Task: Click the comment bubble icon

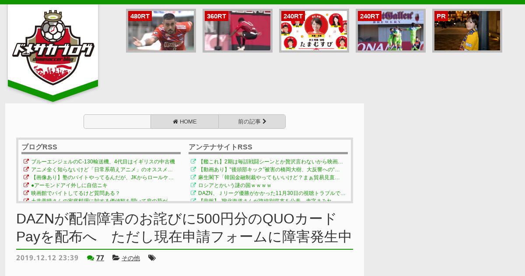Action: (91, 258)
